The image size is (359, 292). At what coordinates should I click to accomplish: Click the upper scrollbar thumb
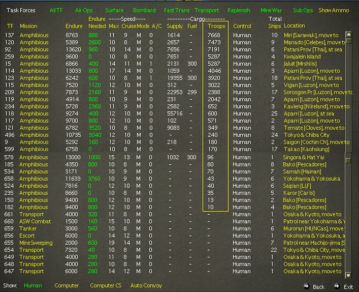[x=348, y=41]
